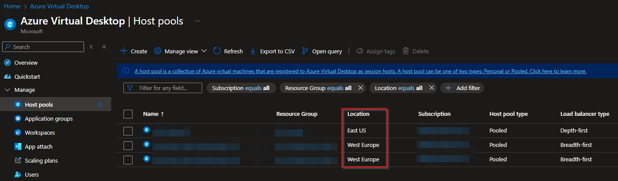Screen dimensions: 618x181
Task: Sort by Subscription column
Action: tap(434, 114)
